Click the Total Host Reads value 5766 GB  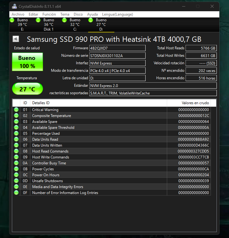click(x=201, y=48)
